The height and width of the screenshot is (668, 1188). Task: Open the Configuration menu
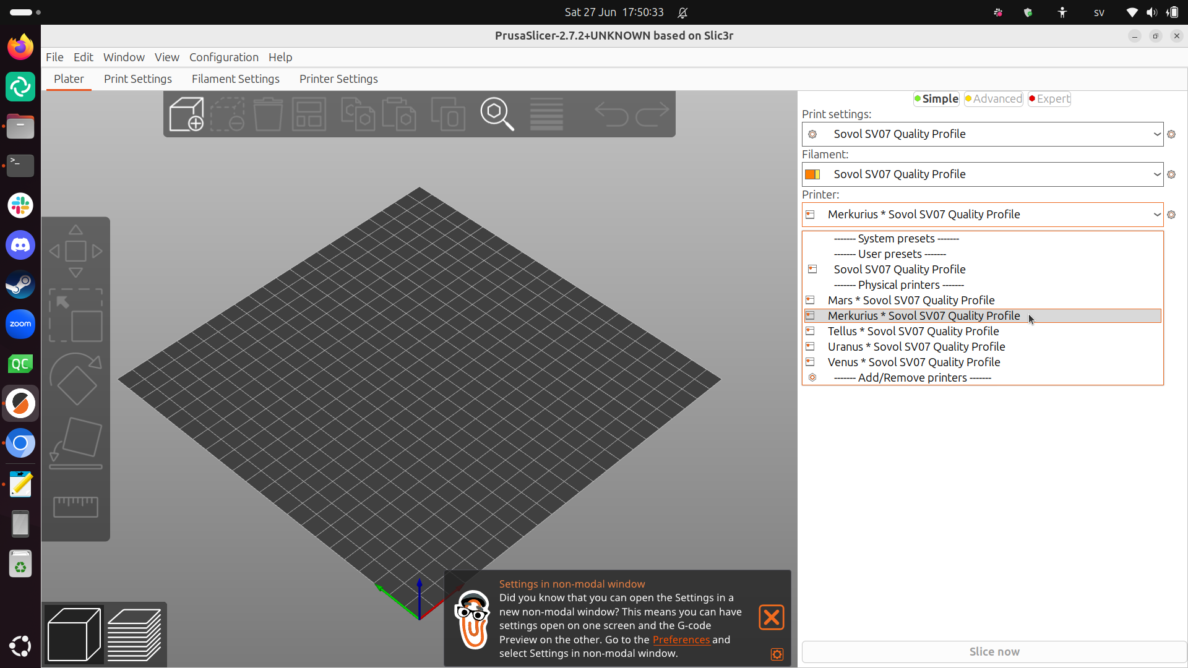tap(224, 58)
